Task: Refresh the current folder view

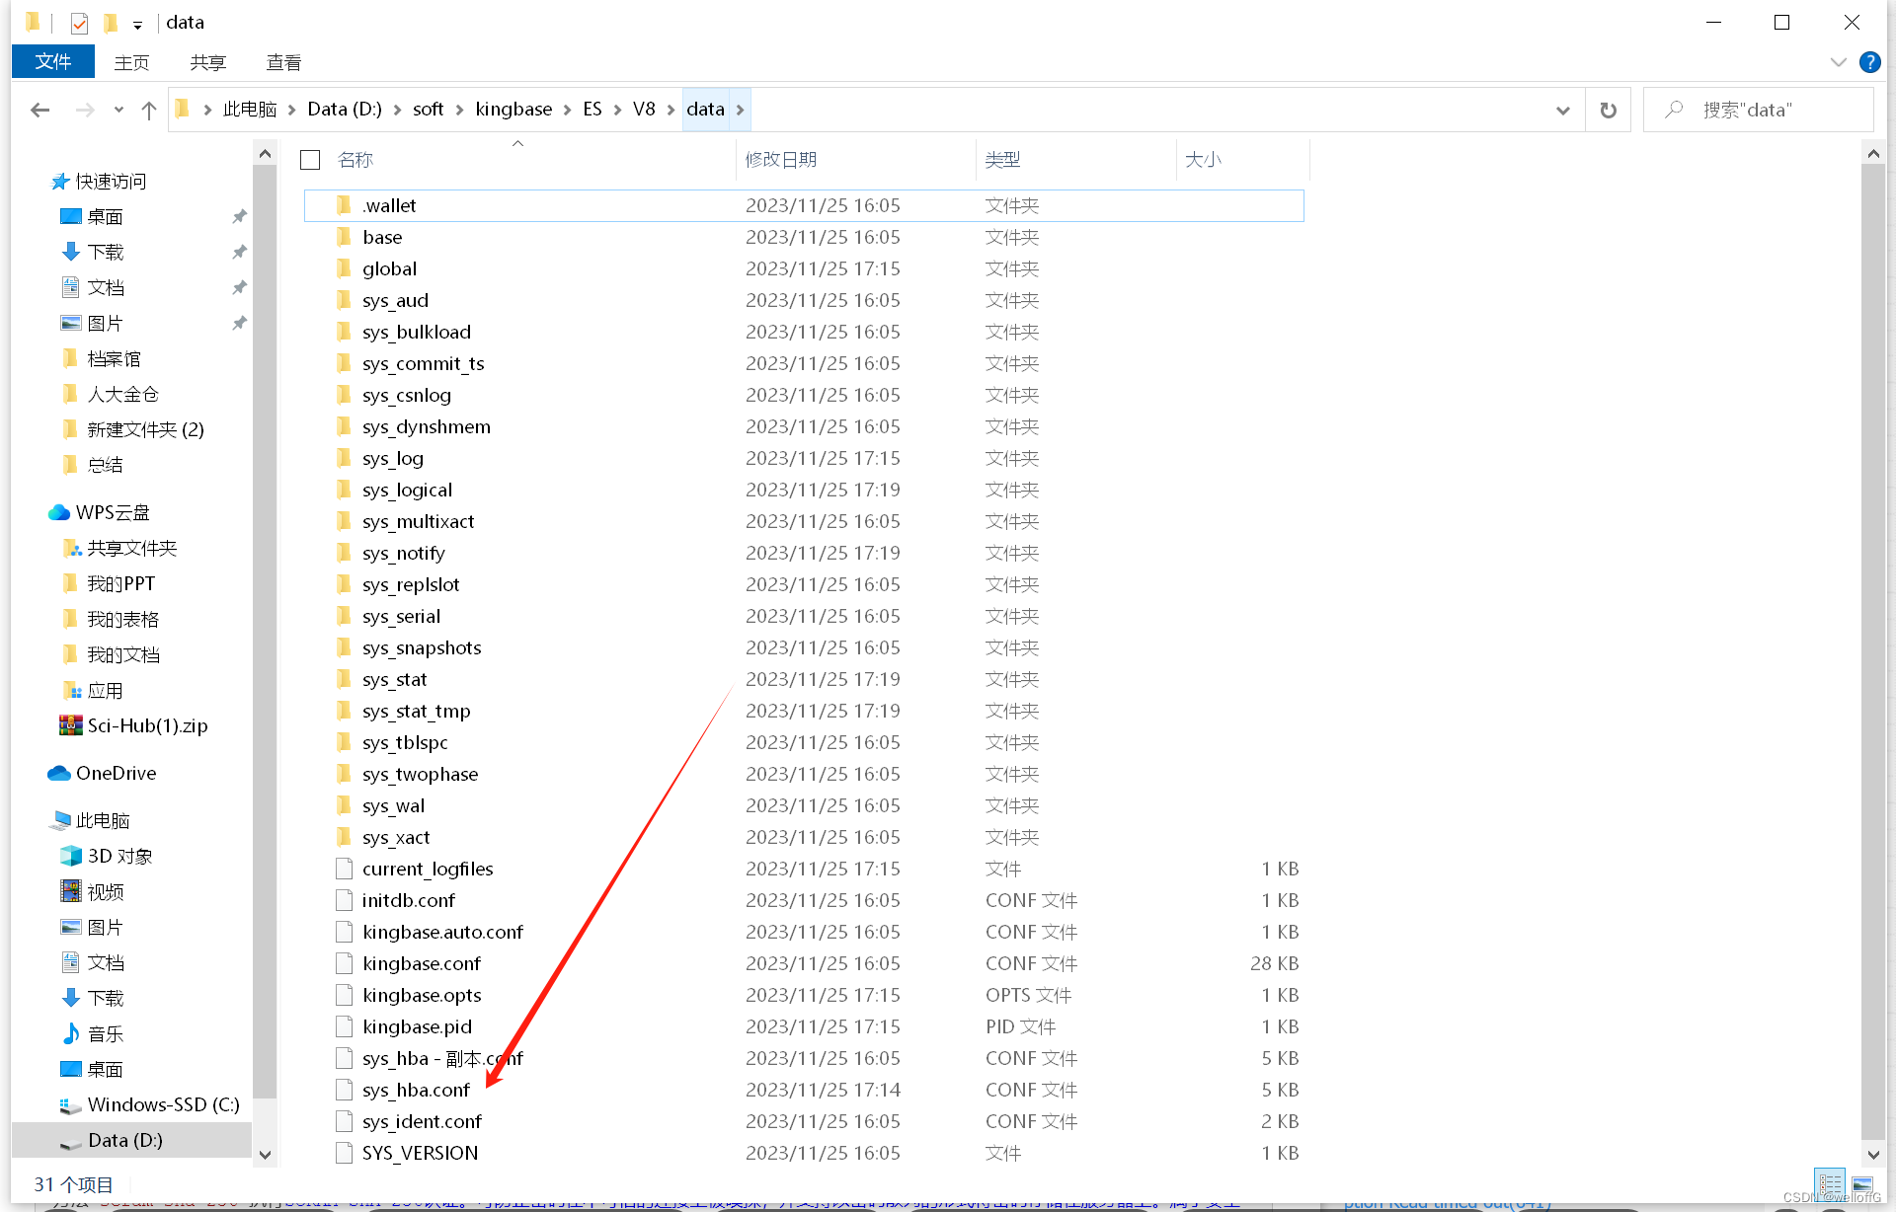Action: 1608,111
